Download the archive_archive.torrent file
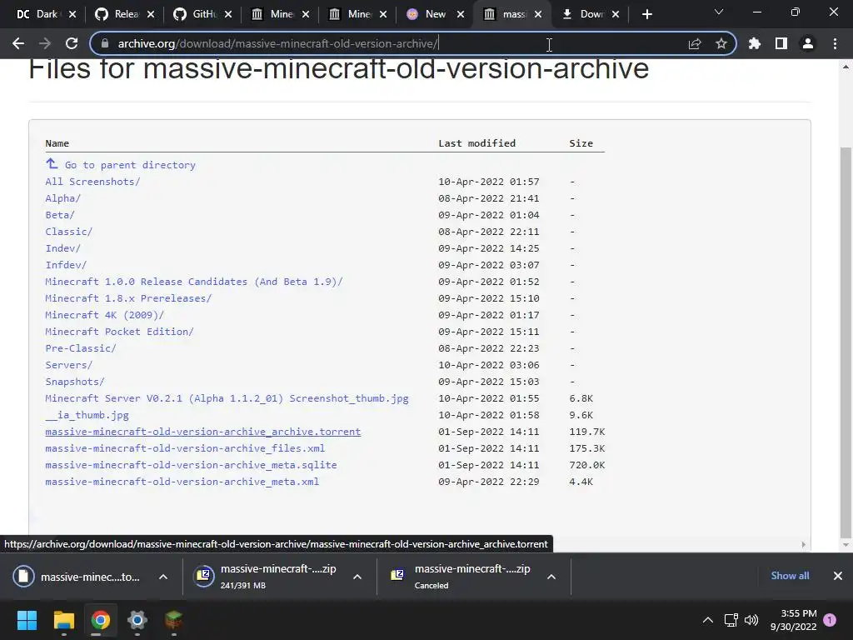The width and height of the screenshot is (853, 640). click(203, 432)
